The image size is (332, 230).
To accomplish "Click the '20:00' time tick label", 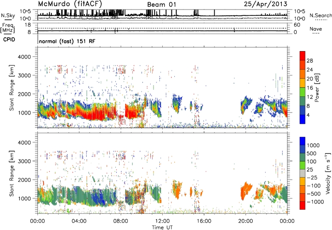I will (x=245, y=221).
